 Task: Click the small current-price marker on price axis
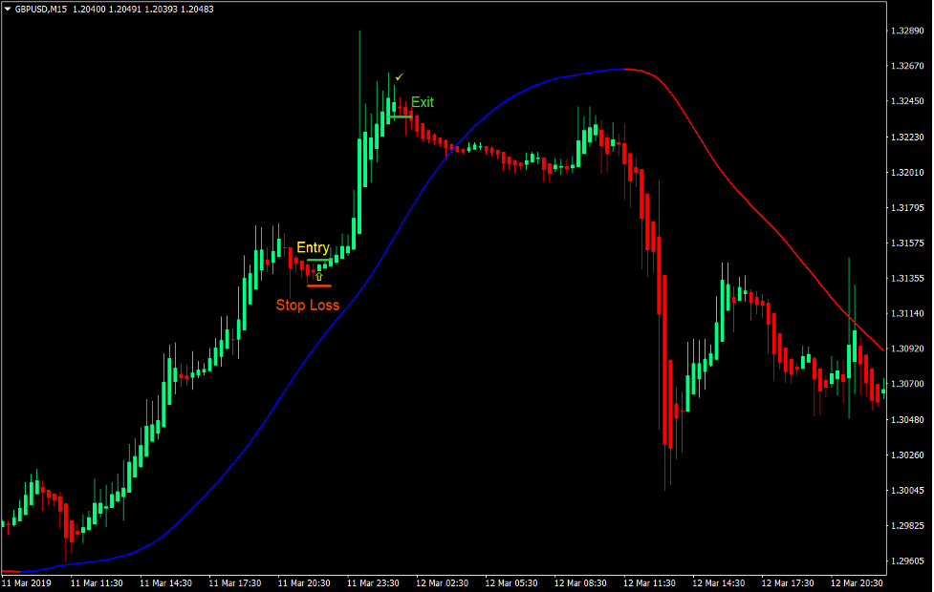(883, 391)
